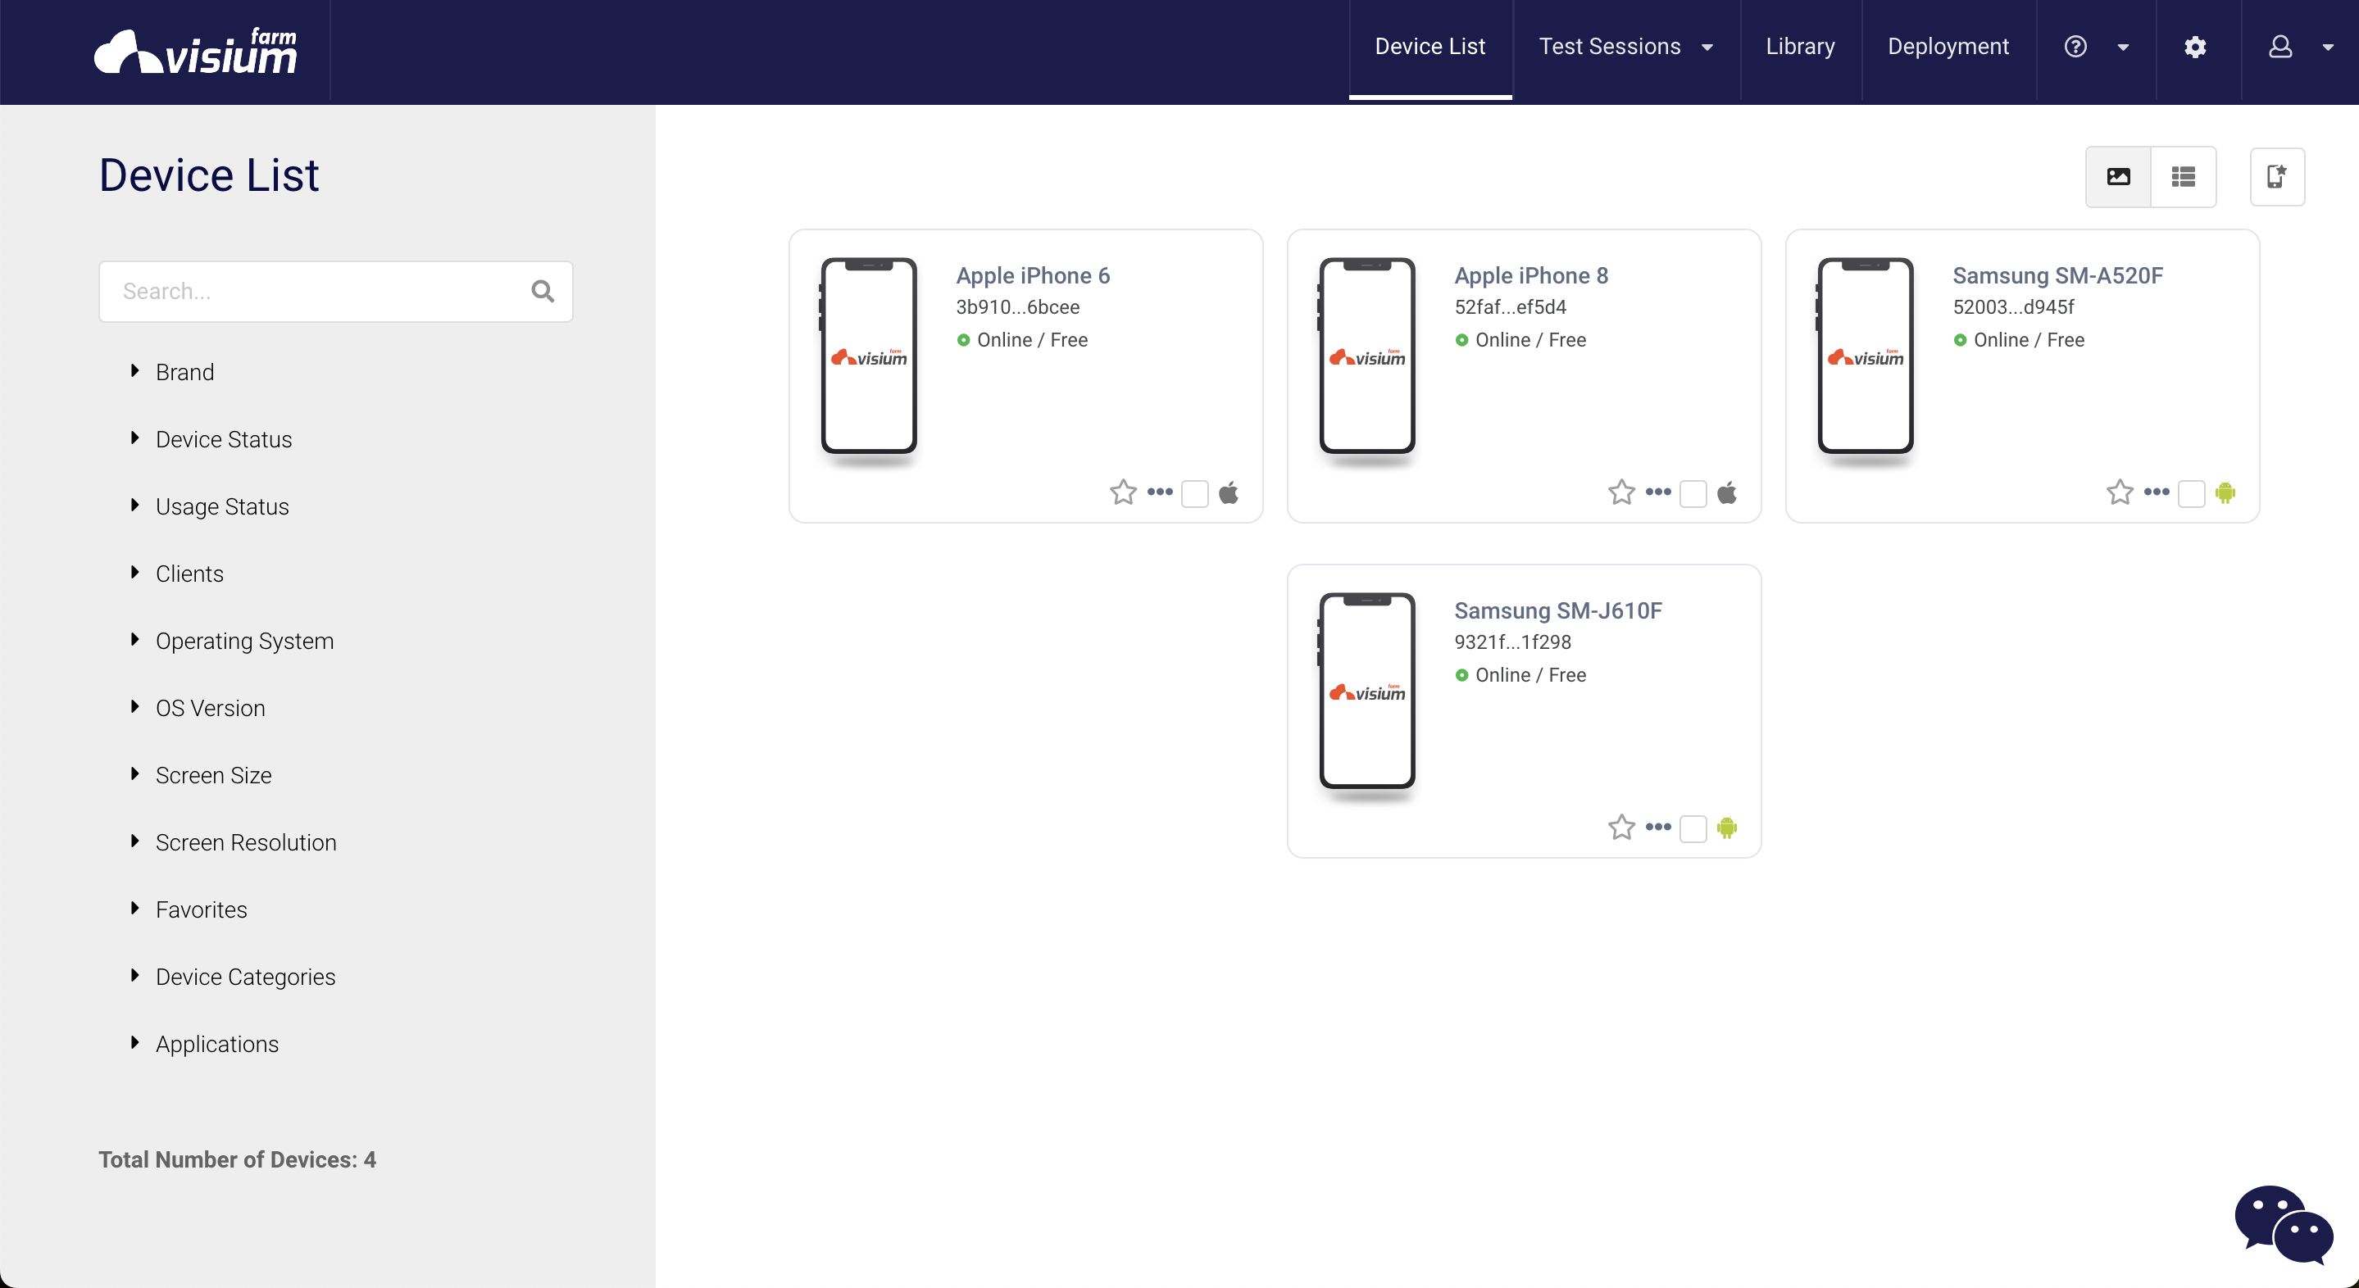Click the search magnifier icon
The image size is (2359, 1288).
click(x=542, y=291)
